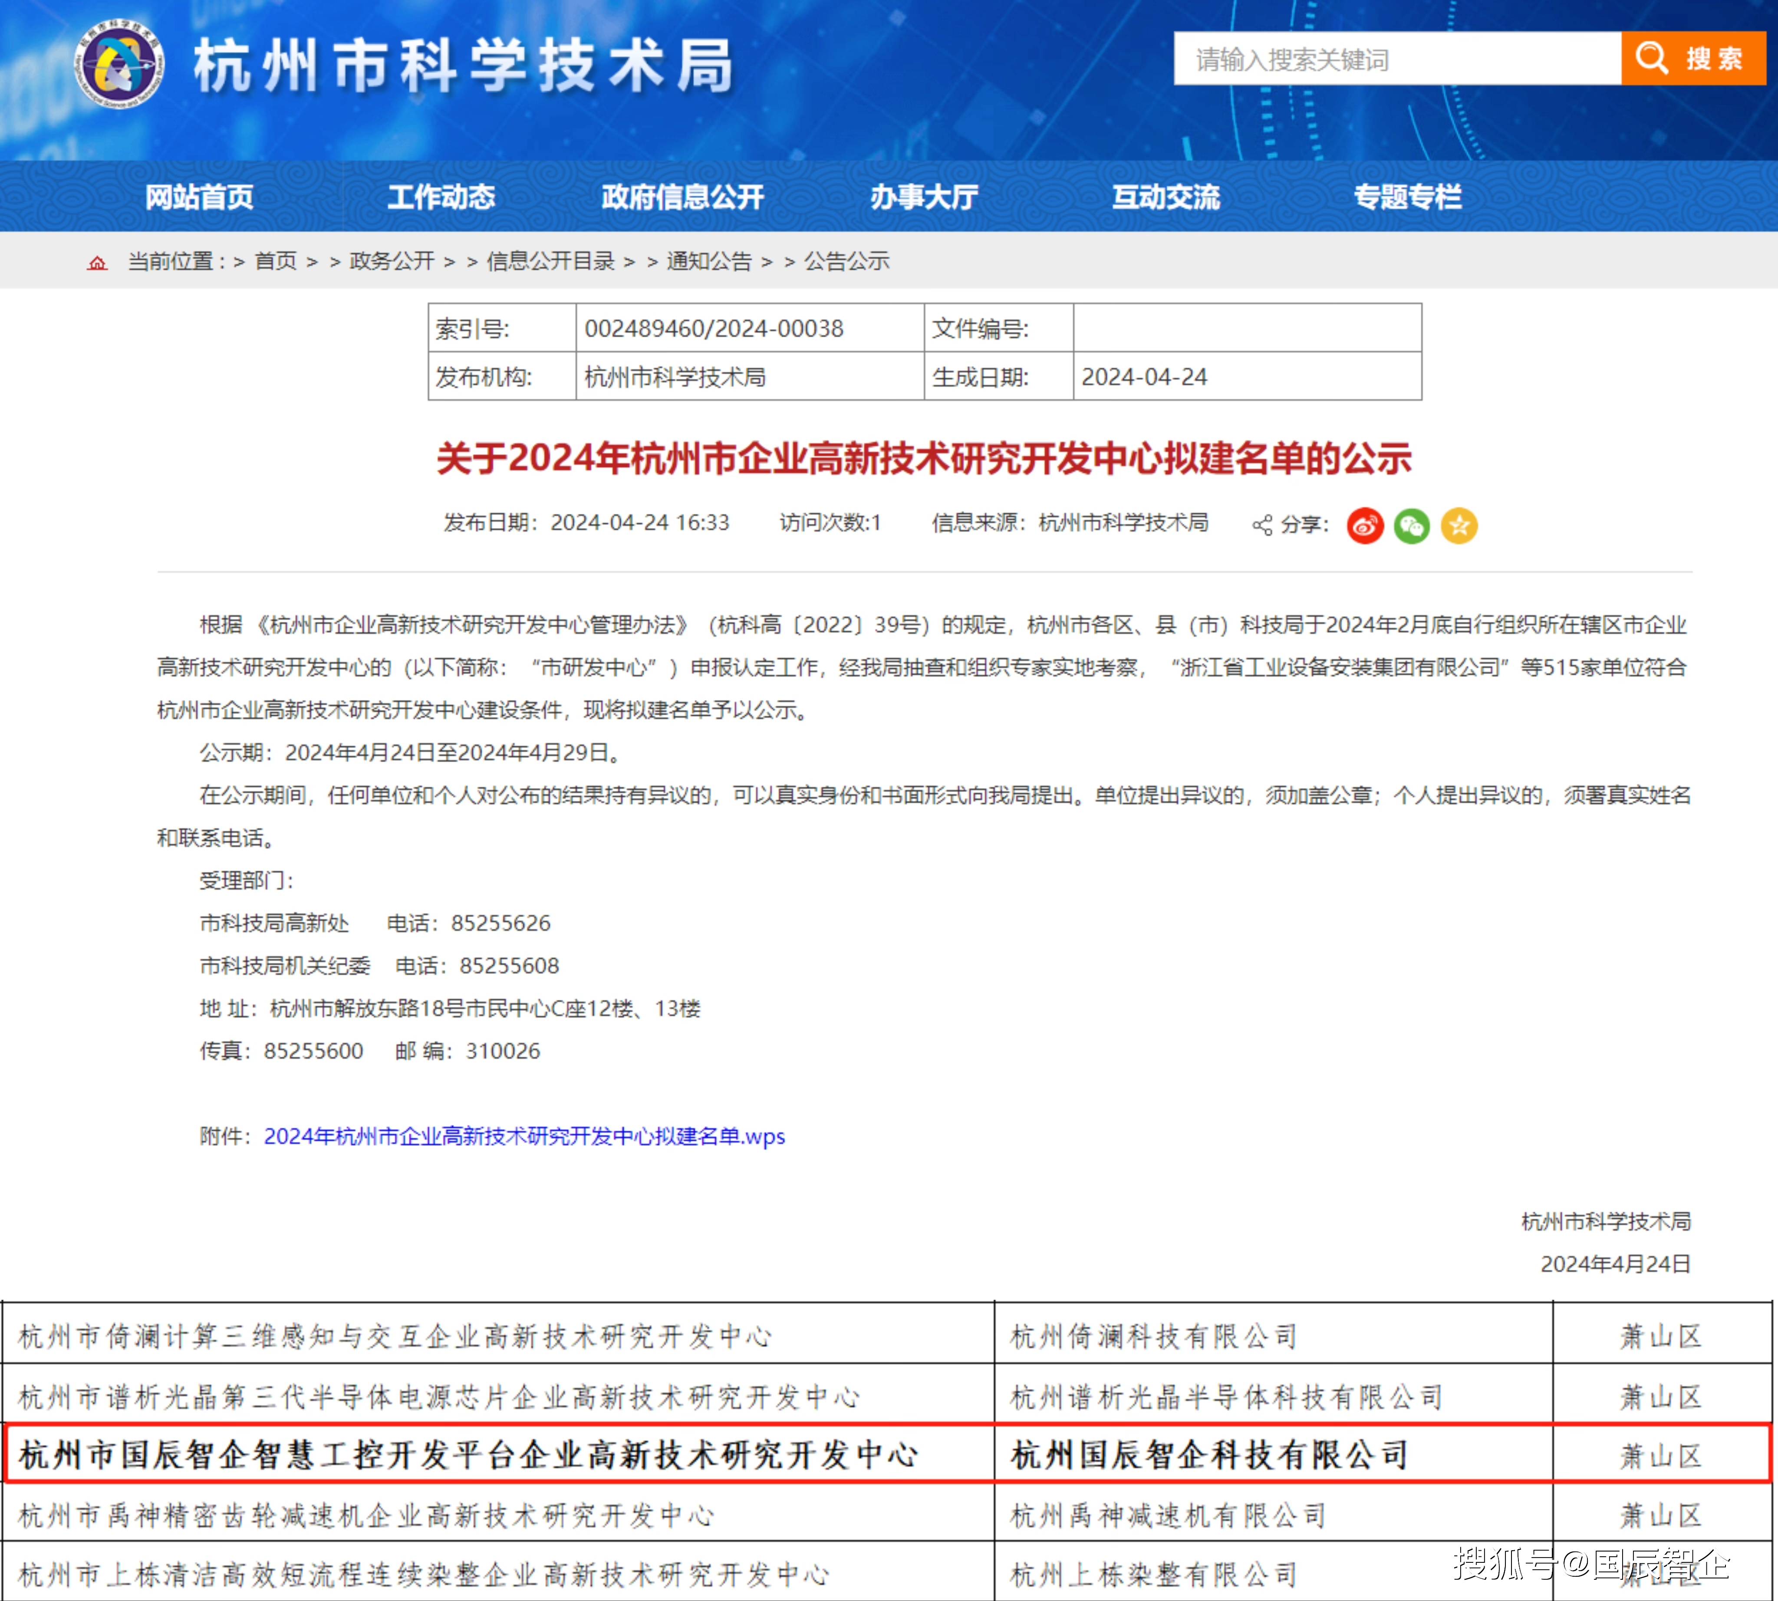Screen dimensions: 1778x1601
Task: Click table cell 杭州禹神减速机有限公司
Action: tap(1273, 1513)
